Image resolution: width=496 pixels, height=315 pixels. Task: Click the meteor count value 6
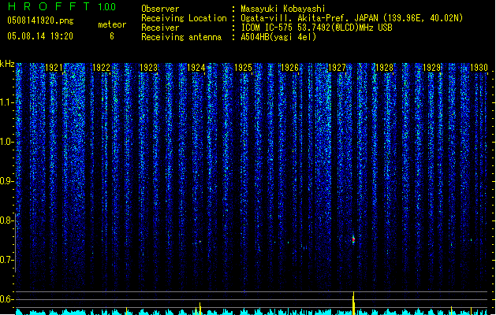112,36
